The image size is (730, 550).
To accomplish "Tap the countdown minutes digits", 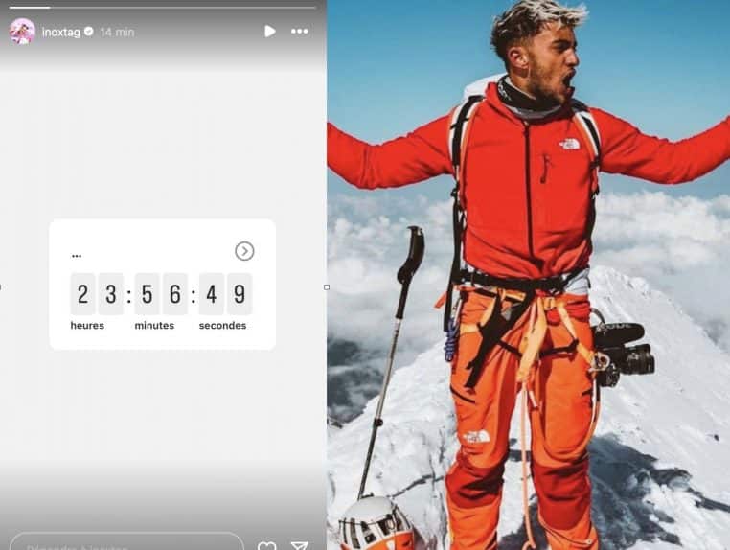I will tap(161, 294).
